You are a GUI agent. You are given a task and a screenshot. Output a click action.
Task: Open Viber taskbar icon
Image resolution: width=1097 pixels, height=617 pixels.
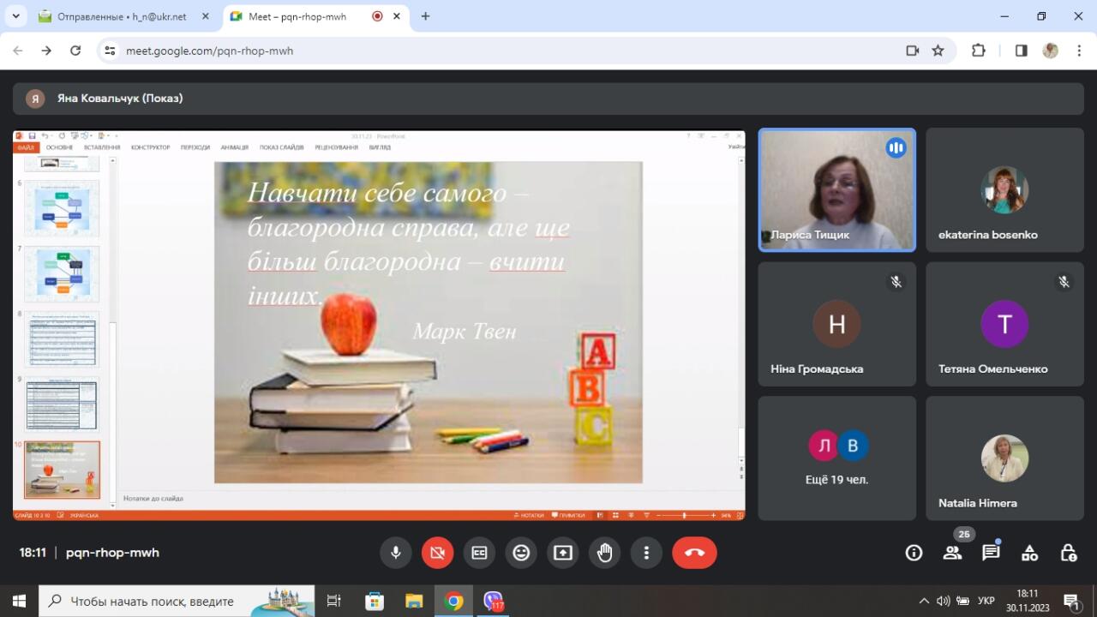pyautogui.click(x=493, y=601)
